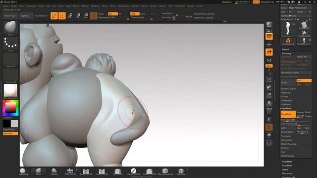The image size is (317, 178).
Task: Enable the Mrgb mode
Action: 101,14
